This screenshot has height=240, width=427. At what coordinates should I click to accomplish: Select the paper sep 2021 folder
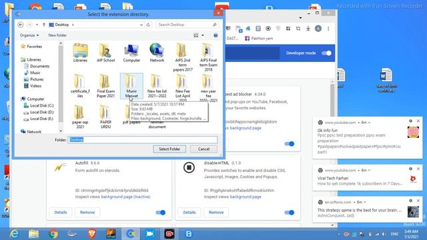80,117
